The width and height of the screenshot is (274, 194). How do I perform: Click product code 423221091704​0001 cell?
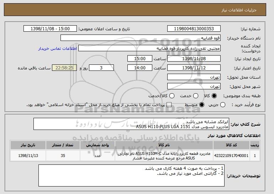pyautogui.click(x=231, y=156)
